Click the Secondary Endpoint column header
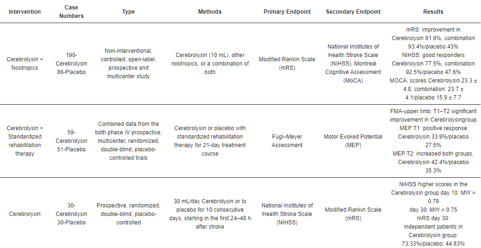The height and width of the screenshot is (248, 481). [x=353, y=12]
